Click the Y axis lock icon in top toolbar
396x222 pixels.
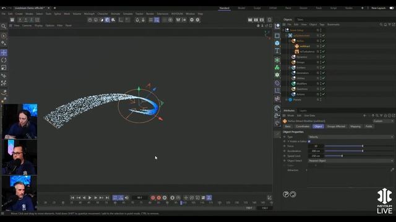pos(26,20)
